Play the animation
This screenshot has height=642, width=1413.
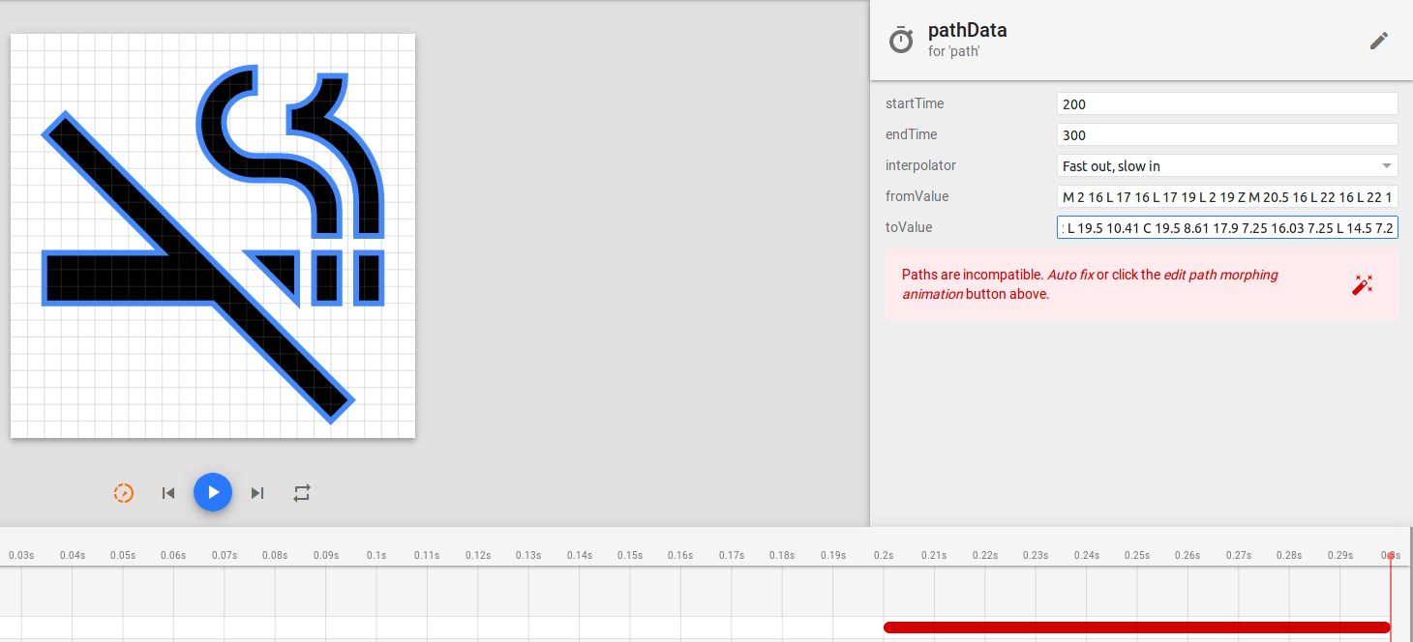(x=213, y=492)
